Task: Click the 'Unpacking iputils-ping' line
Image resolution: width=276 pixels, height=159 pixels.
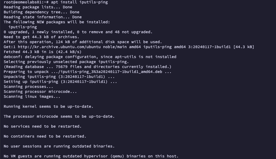Action: pyautogui.click(x=59, y=77)
